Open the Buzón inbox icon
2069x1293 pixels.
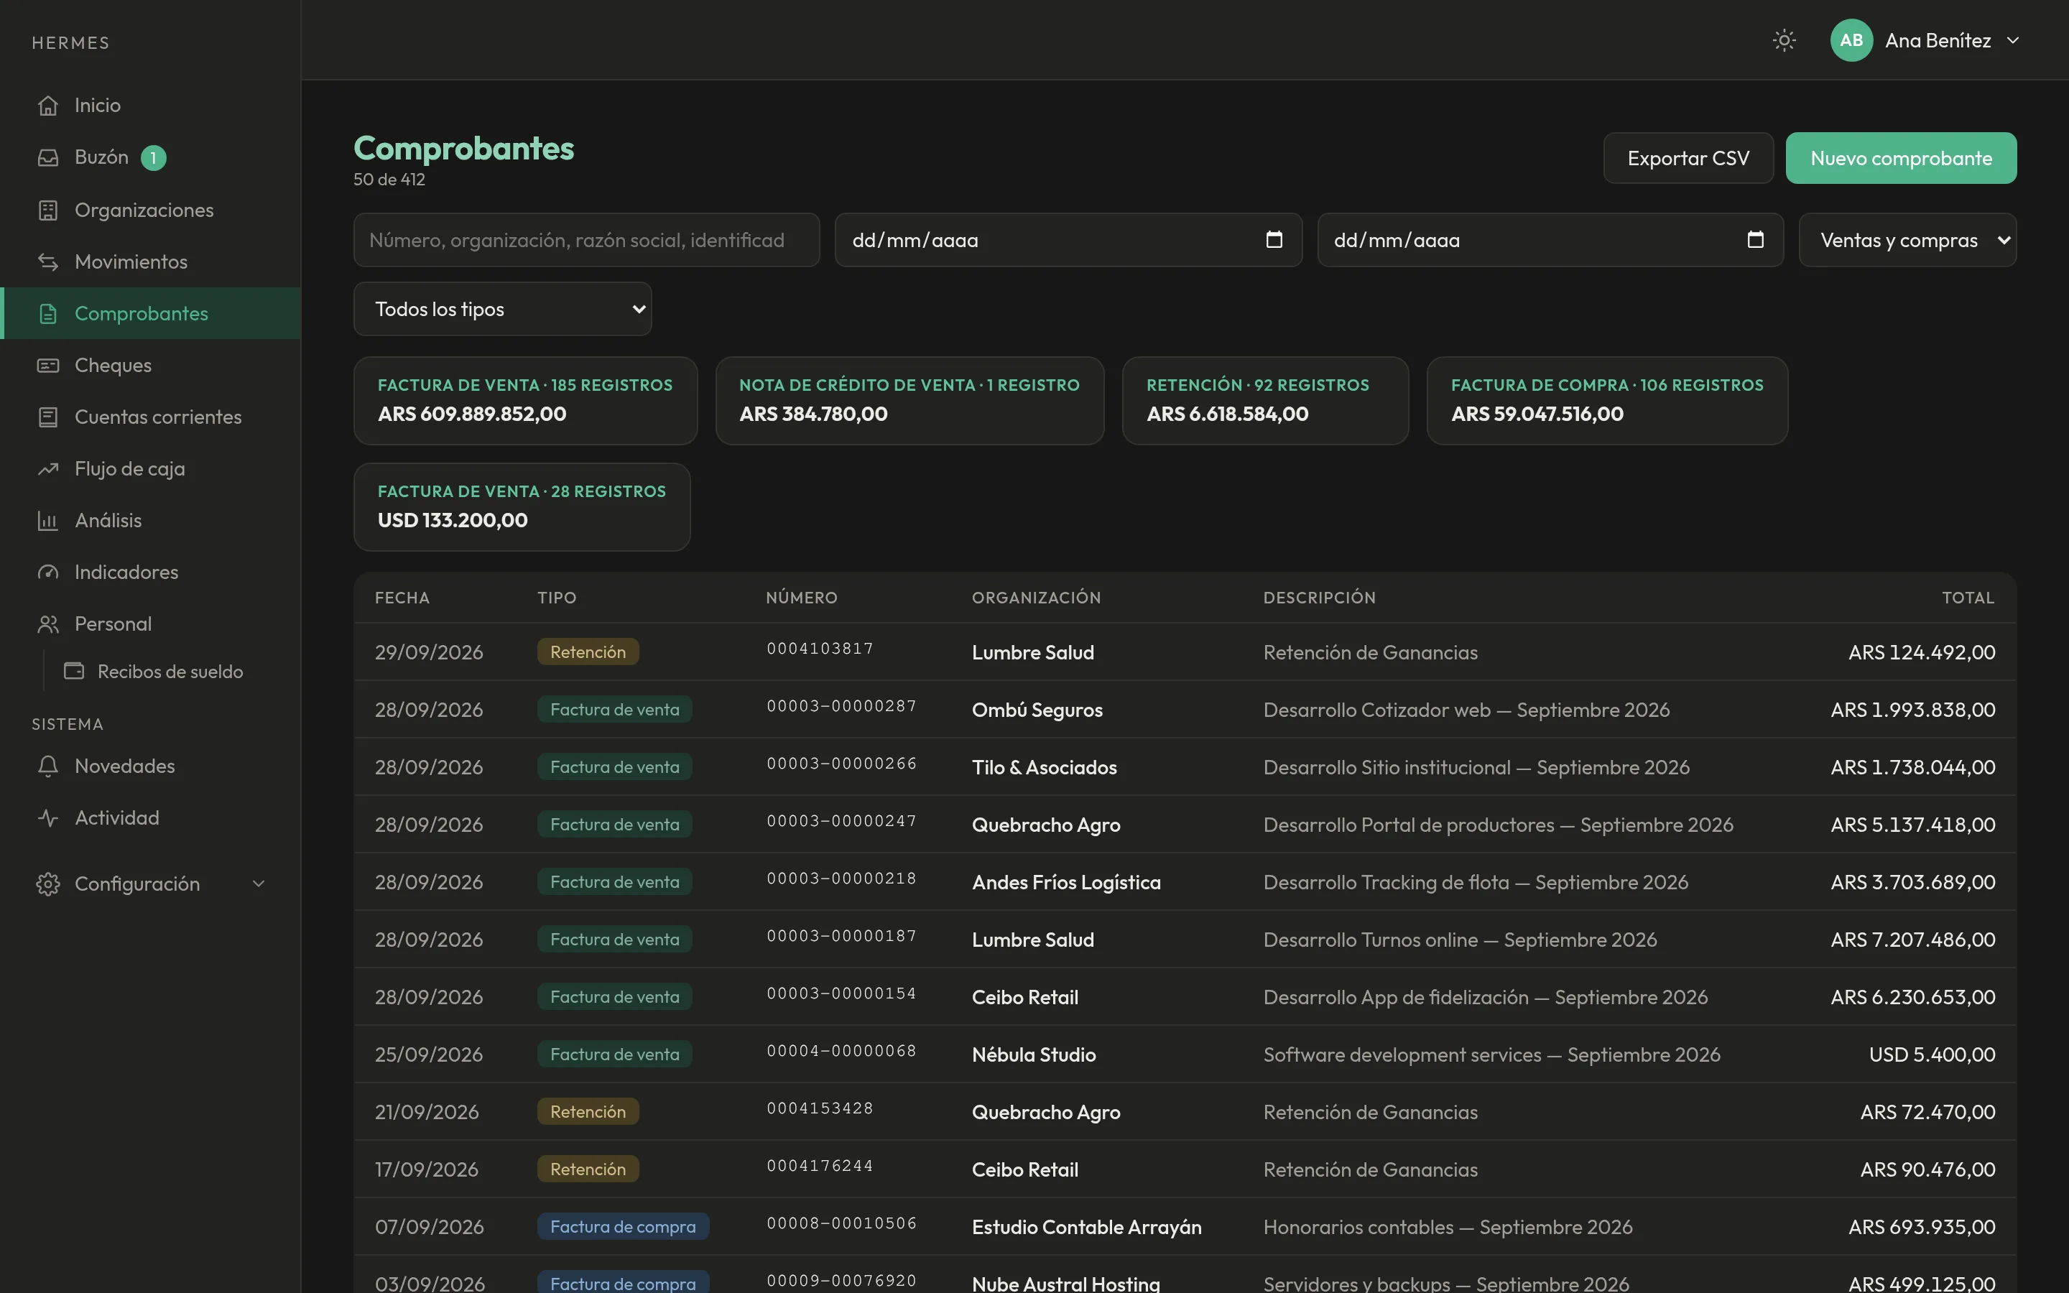[48, 157]
